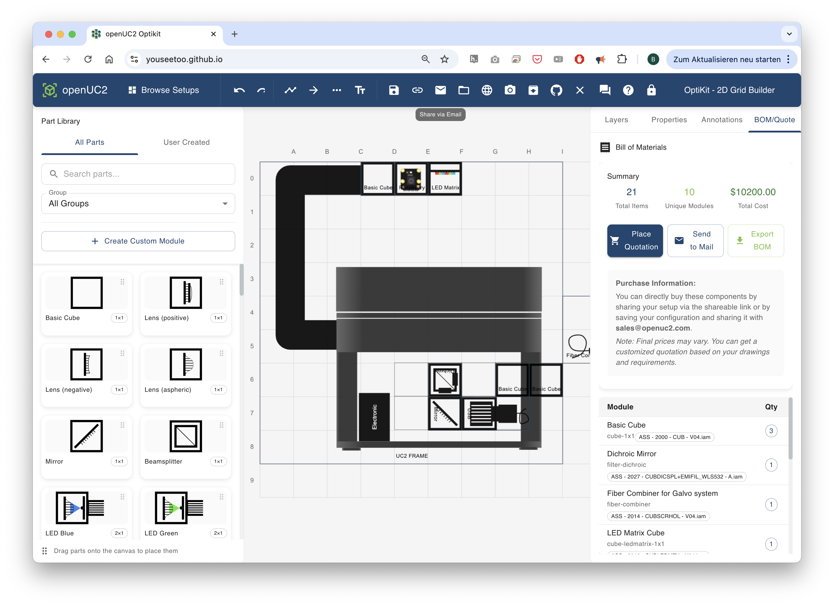Screen dimensions: 834x606
Task: Select the Lens (positive) part card
Action: pyautogui.click(x=186, y=304)
